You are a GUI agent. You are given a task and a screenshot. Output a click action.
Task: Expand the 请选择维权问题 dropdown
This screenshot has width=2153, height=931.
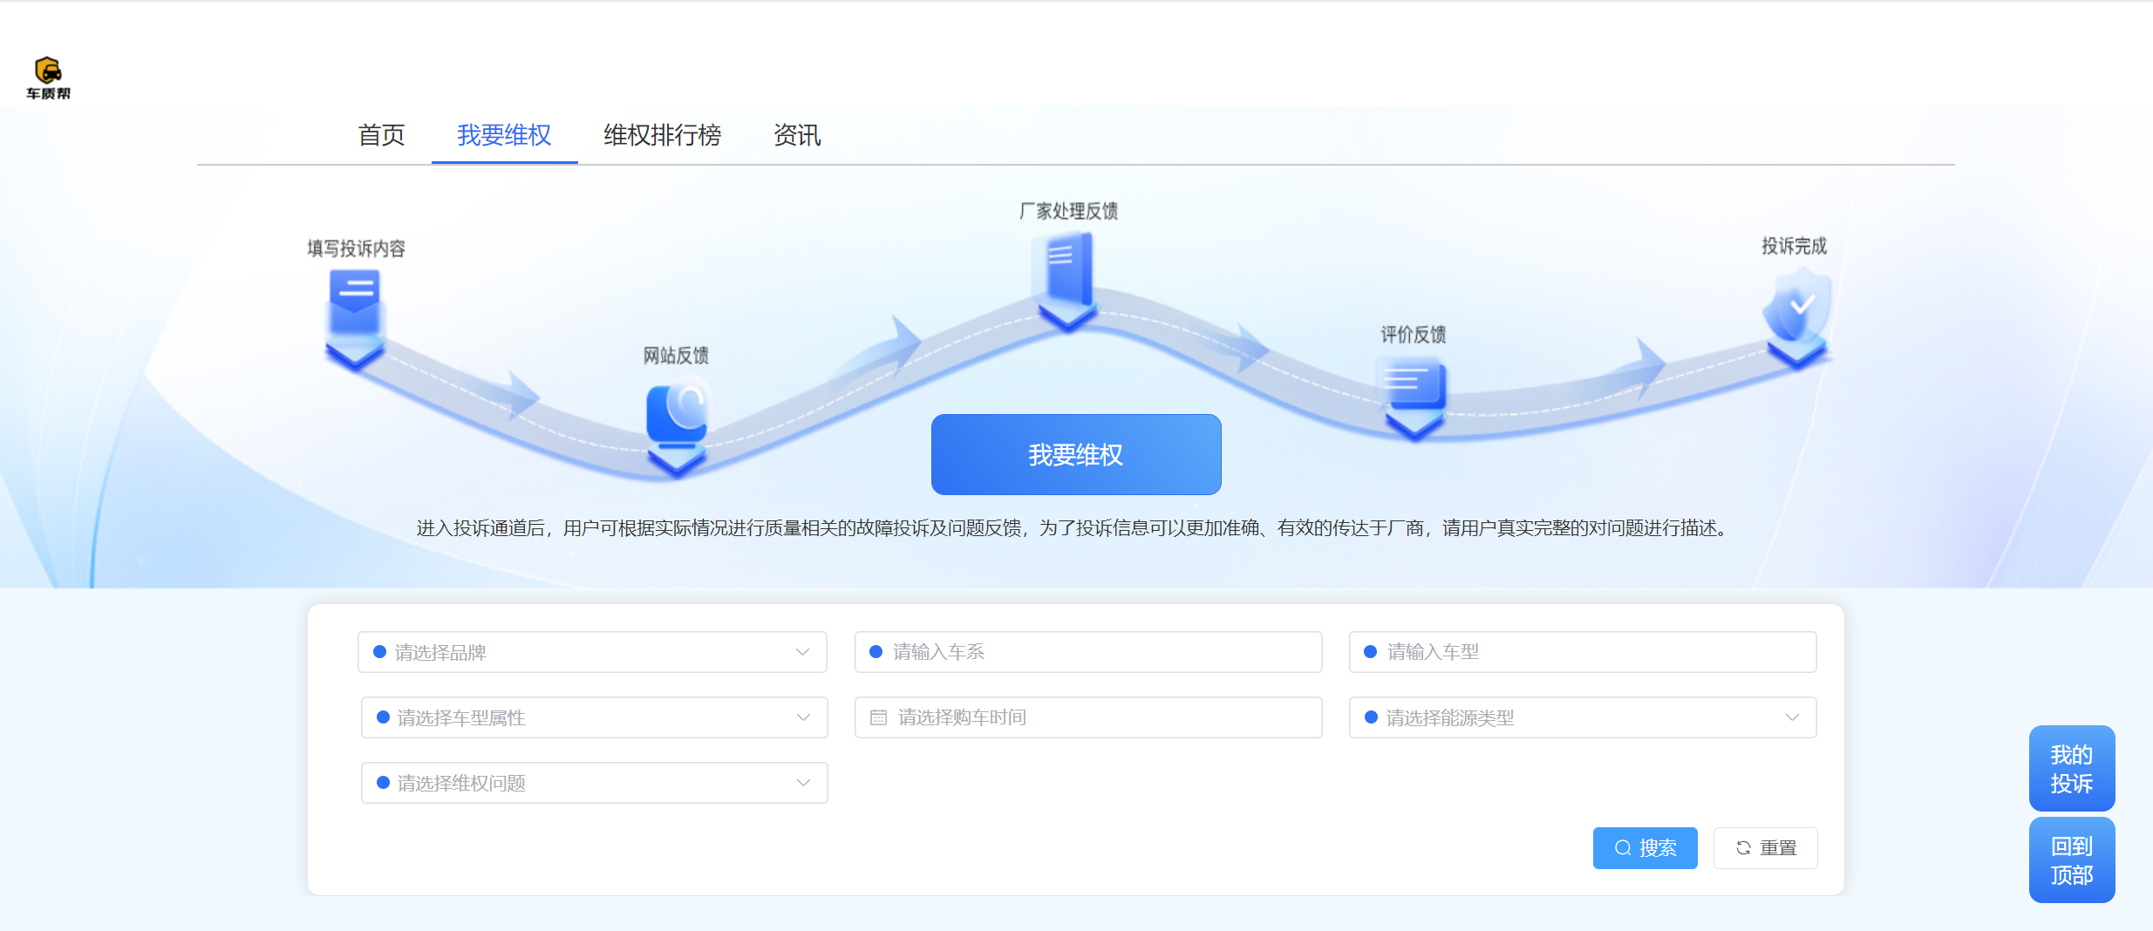click(x=594, y=783)
